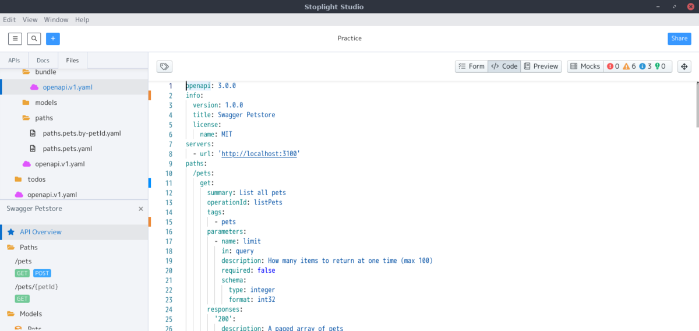Screen dimensions: 699x331
Task: Switch to the Docs tab
Action: (x=43, y=61)
